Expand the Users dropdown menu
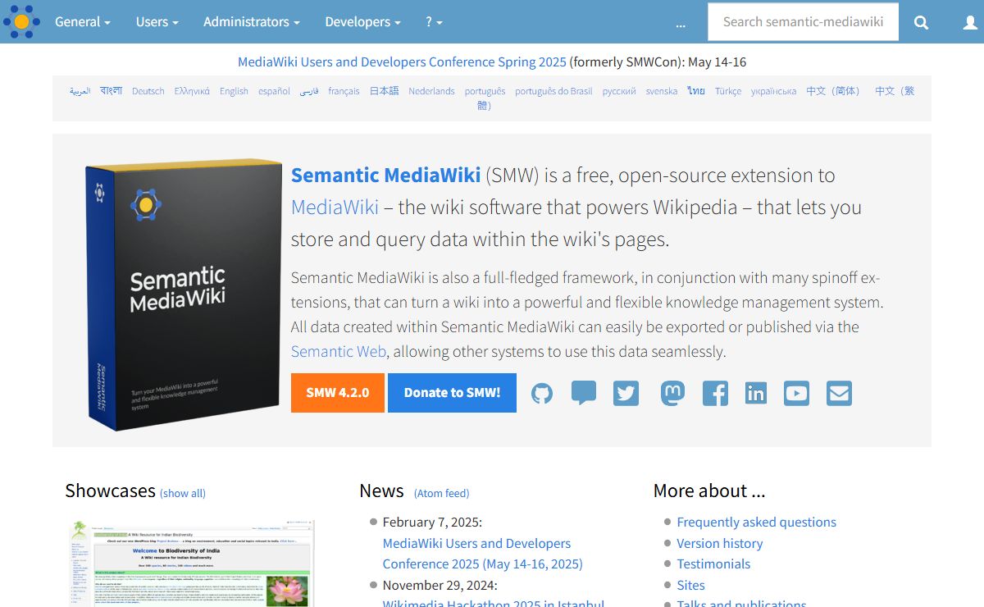Screen dimensions: 984x607 (157, 22)
